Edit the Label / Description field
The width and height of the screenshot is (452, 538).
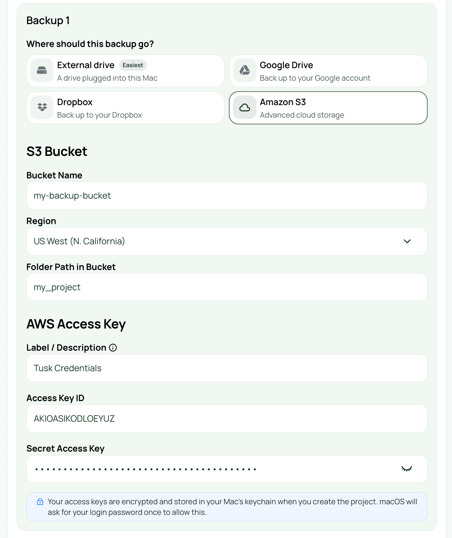click(227, 368)
